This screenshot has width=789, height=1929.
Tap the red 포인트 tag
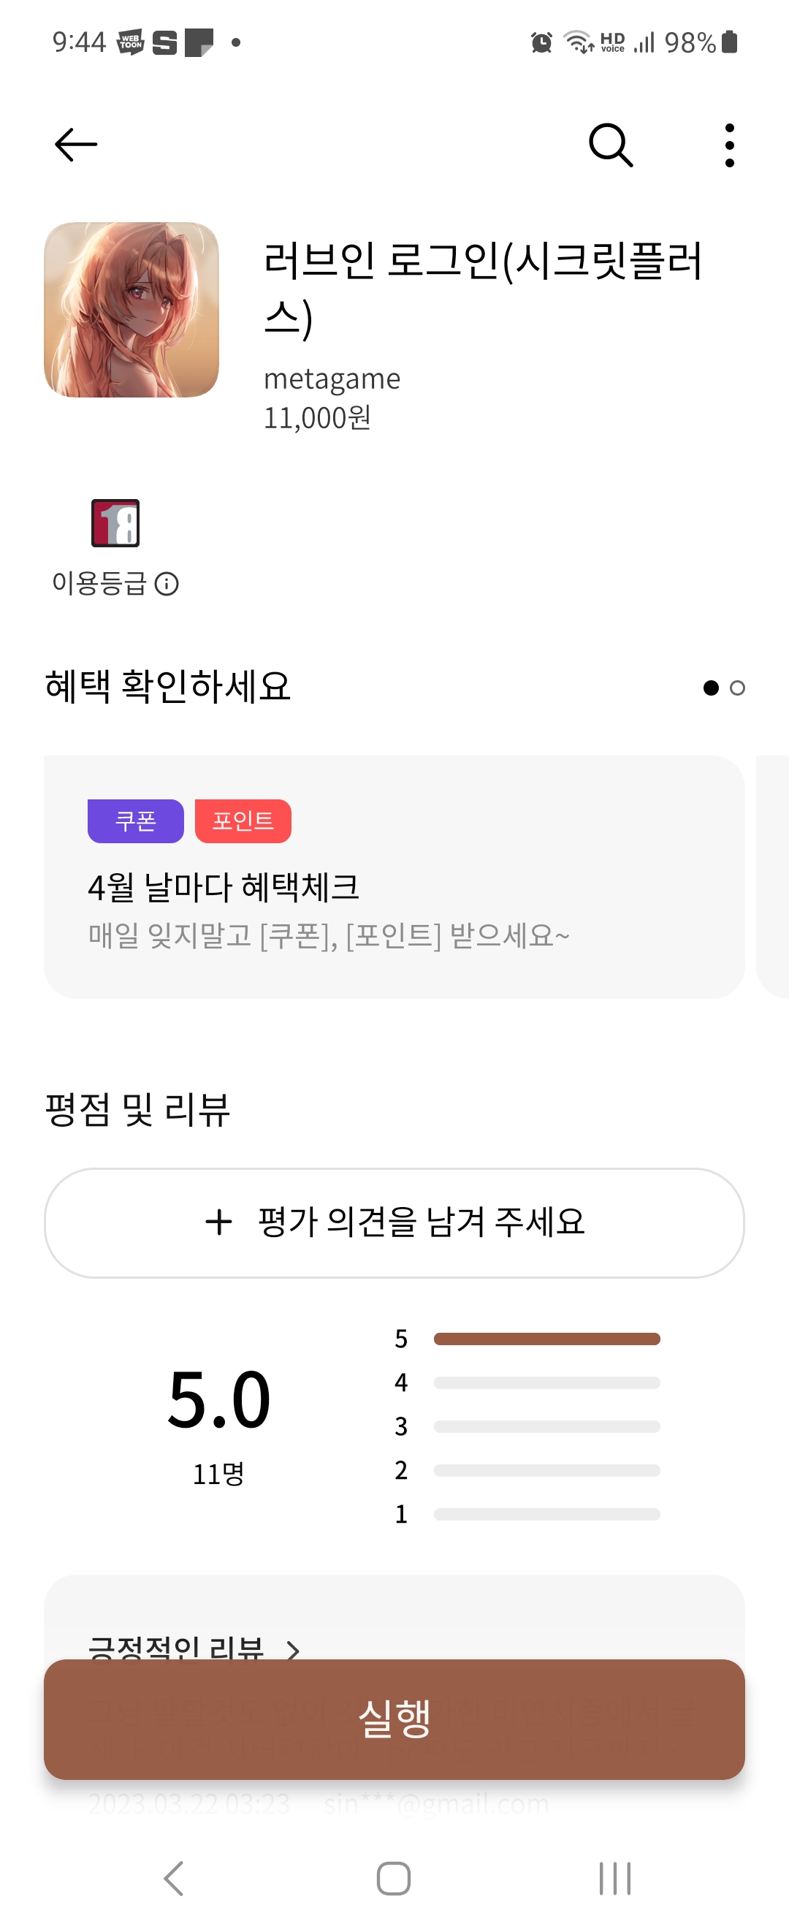pos(243,821)
